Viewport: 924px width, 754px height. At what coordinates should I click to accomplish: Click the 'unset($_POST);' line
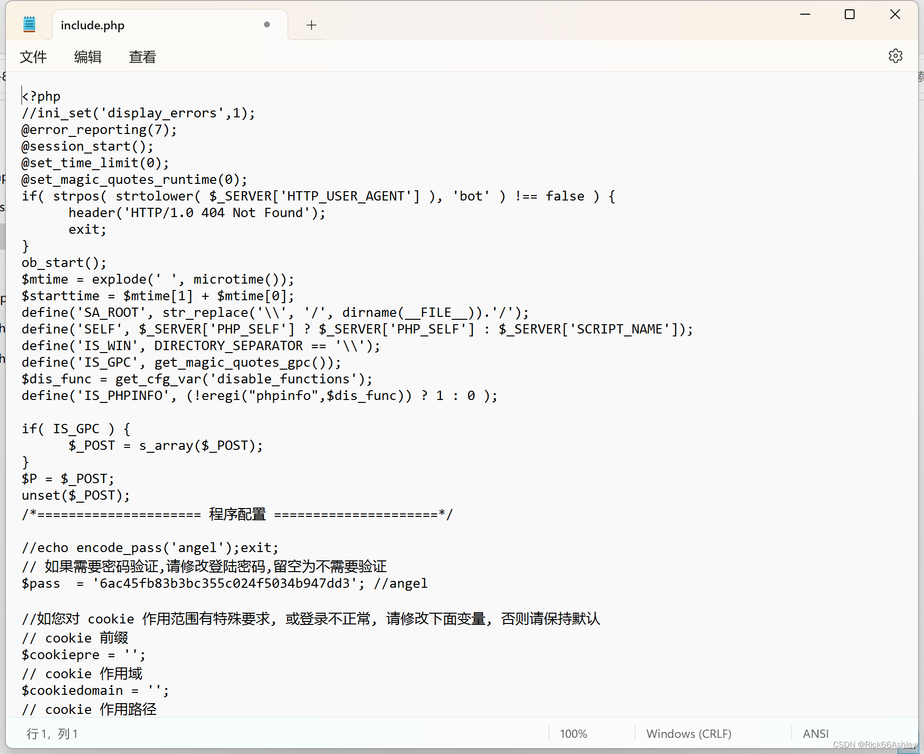point(76,495)
